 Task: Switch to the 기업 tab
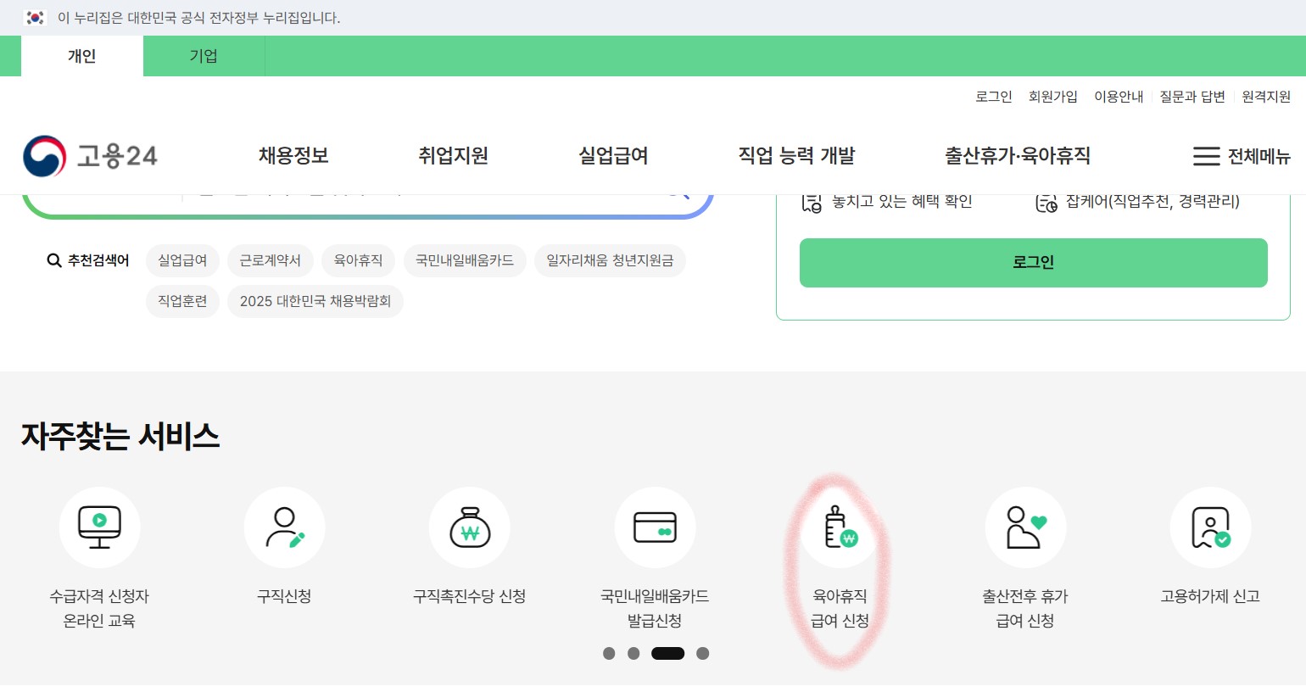(204, 56)
